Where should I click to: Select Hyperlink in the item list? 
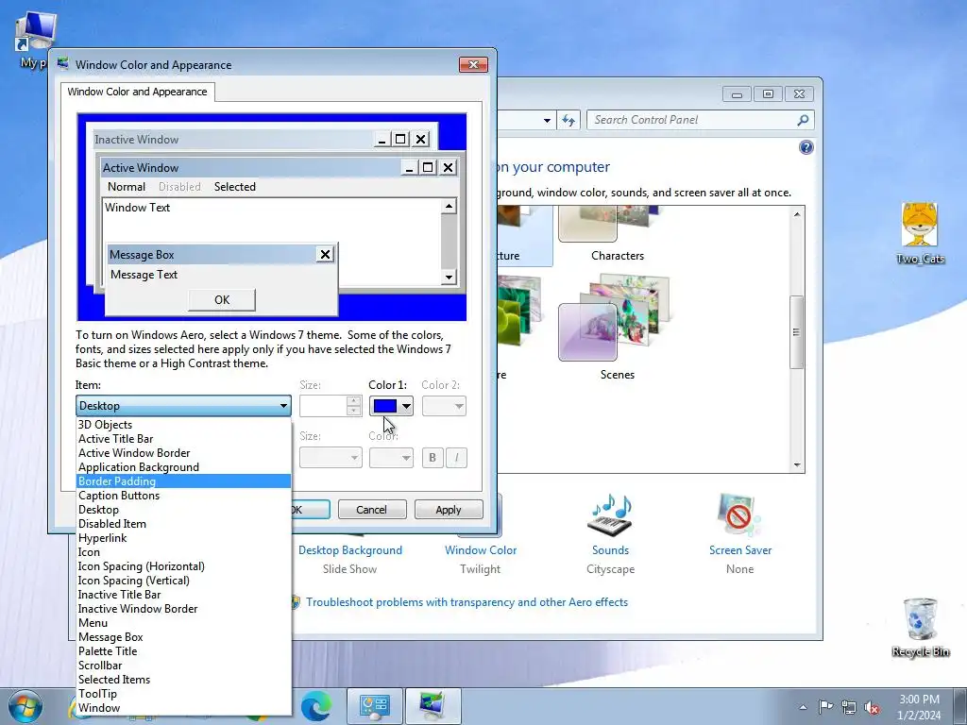pos(183,538)
